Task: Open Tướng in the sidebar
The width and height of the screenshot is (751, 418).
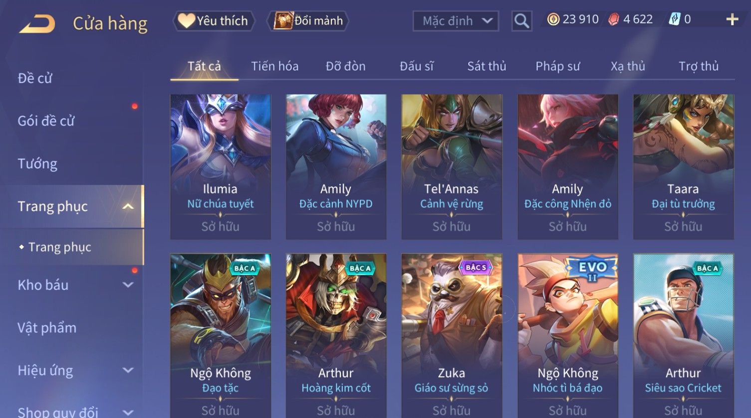Action: click(x=37, y=164)
